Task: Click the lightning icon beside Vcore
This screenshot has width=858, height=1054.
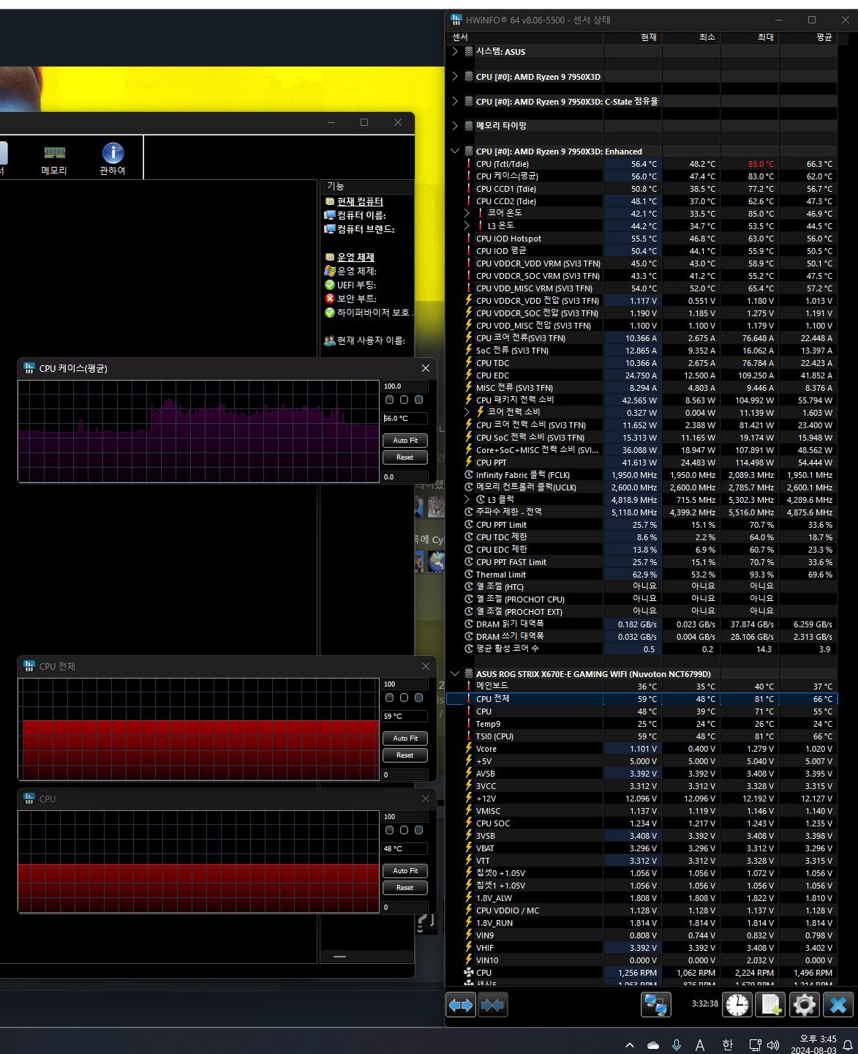Action: pyautogui.click(x=469, y=749)
